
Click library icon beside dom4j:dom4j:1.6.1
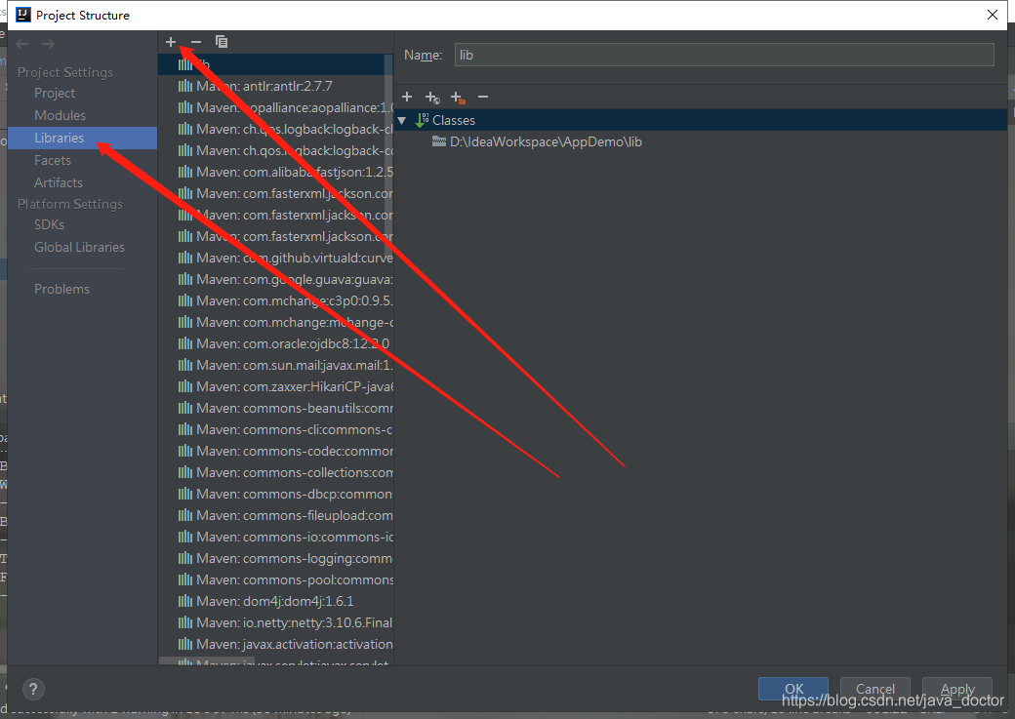click(185, 601)
